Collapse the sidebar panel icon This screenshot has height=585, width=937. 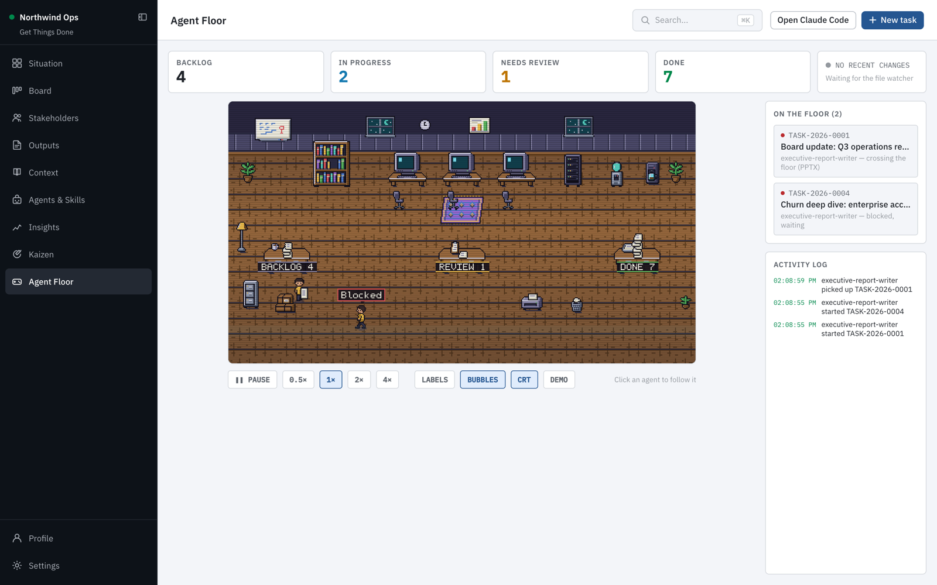coord(142,17)
